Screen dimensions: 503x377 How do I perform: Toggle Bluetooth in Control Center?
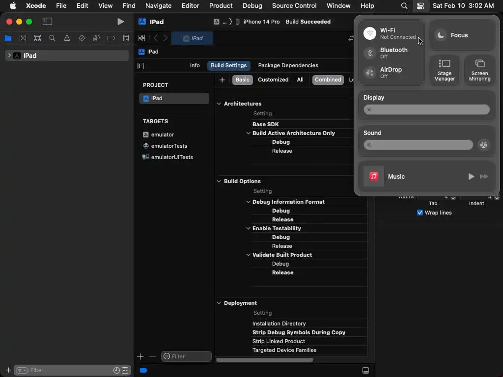pos(369,53)
